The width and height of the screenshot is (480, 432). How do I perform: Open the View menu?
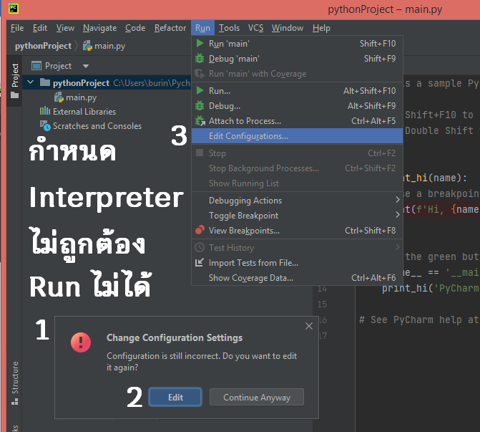pos(65,28)
